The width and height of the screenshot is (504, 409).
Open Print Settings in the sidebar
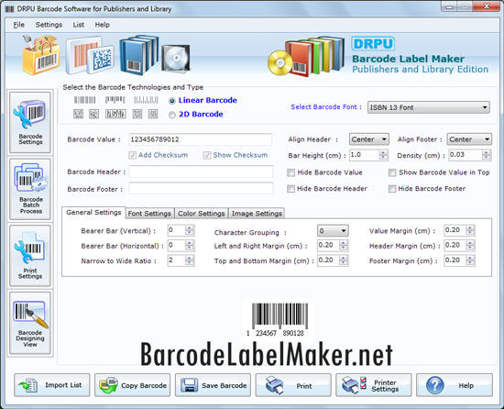coord(30,255)
